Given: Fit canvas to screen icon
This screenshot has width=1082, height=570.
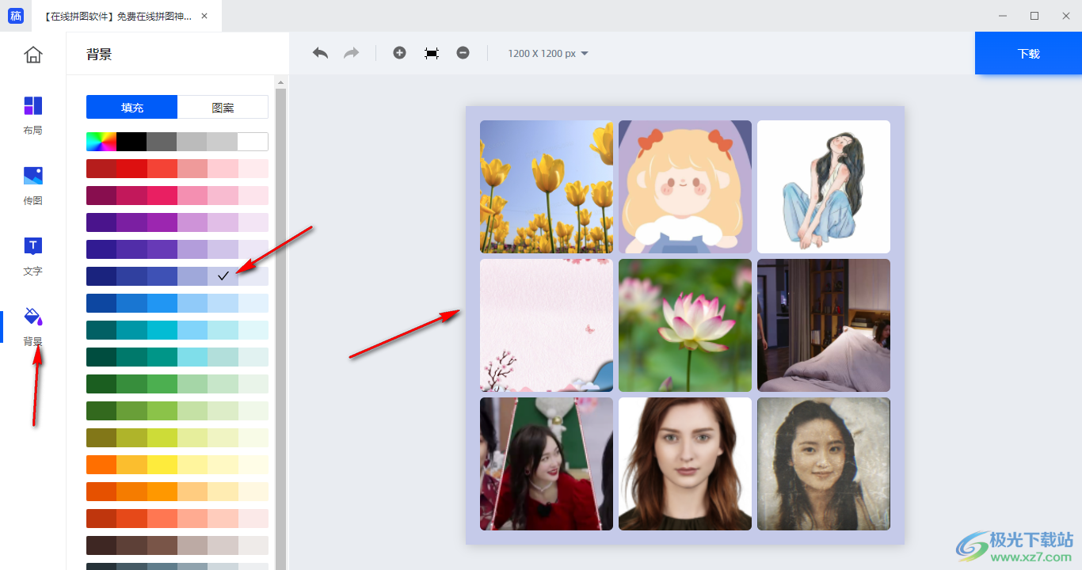Looking at the screenshot, I should coord(431,53).
